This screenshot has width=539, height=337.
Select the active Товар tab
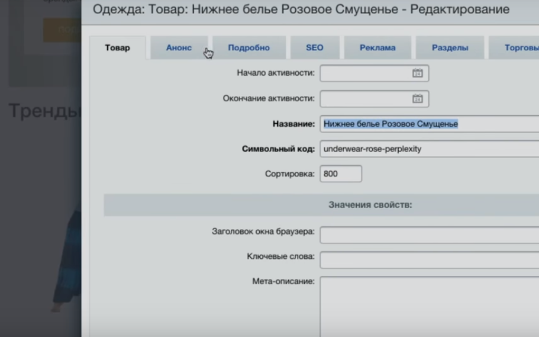[x=117, y=48]
